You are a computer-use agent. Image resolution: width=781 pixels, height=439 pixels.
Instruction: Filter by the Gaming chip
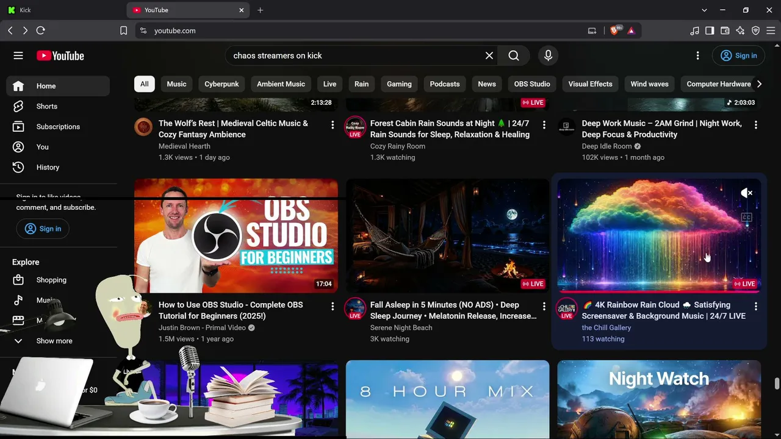click(399, 84)
